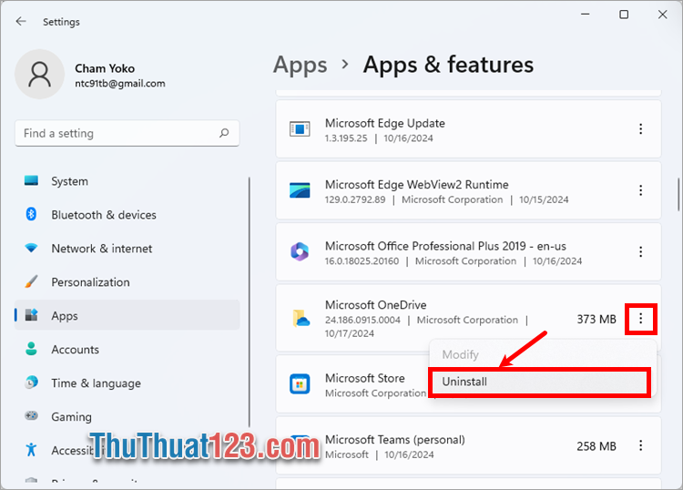Click version 16.0.18025.20160 text
Image resolution: width=683 pixels, height=490 pixels.
pyautogui.click(x=362, y=260)
